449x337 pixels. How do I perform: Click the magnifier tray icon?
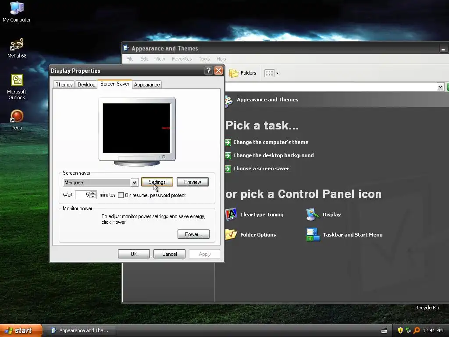tap(417, 330)
